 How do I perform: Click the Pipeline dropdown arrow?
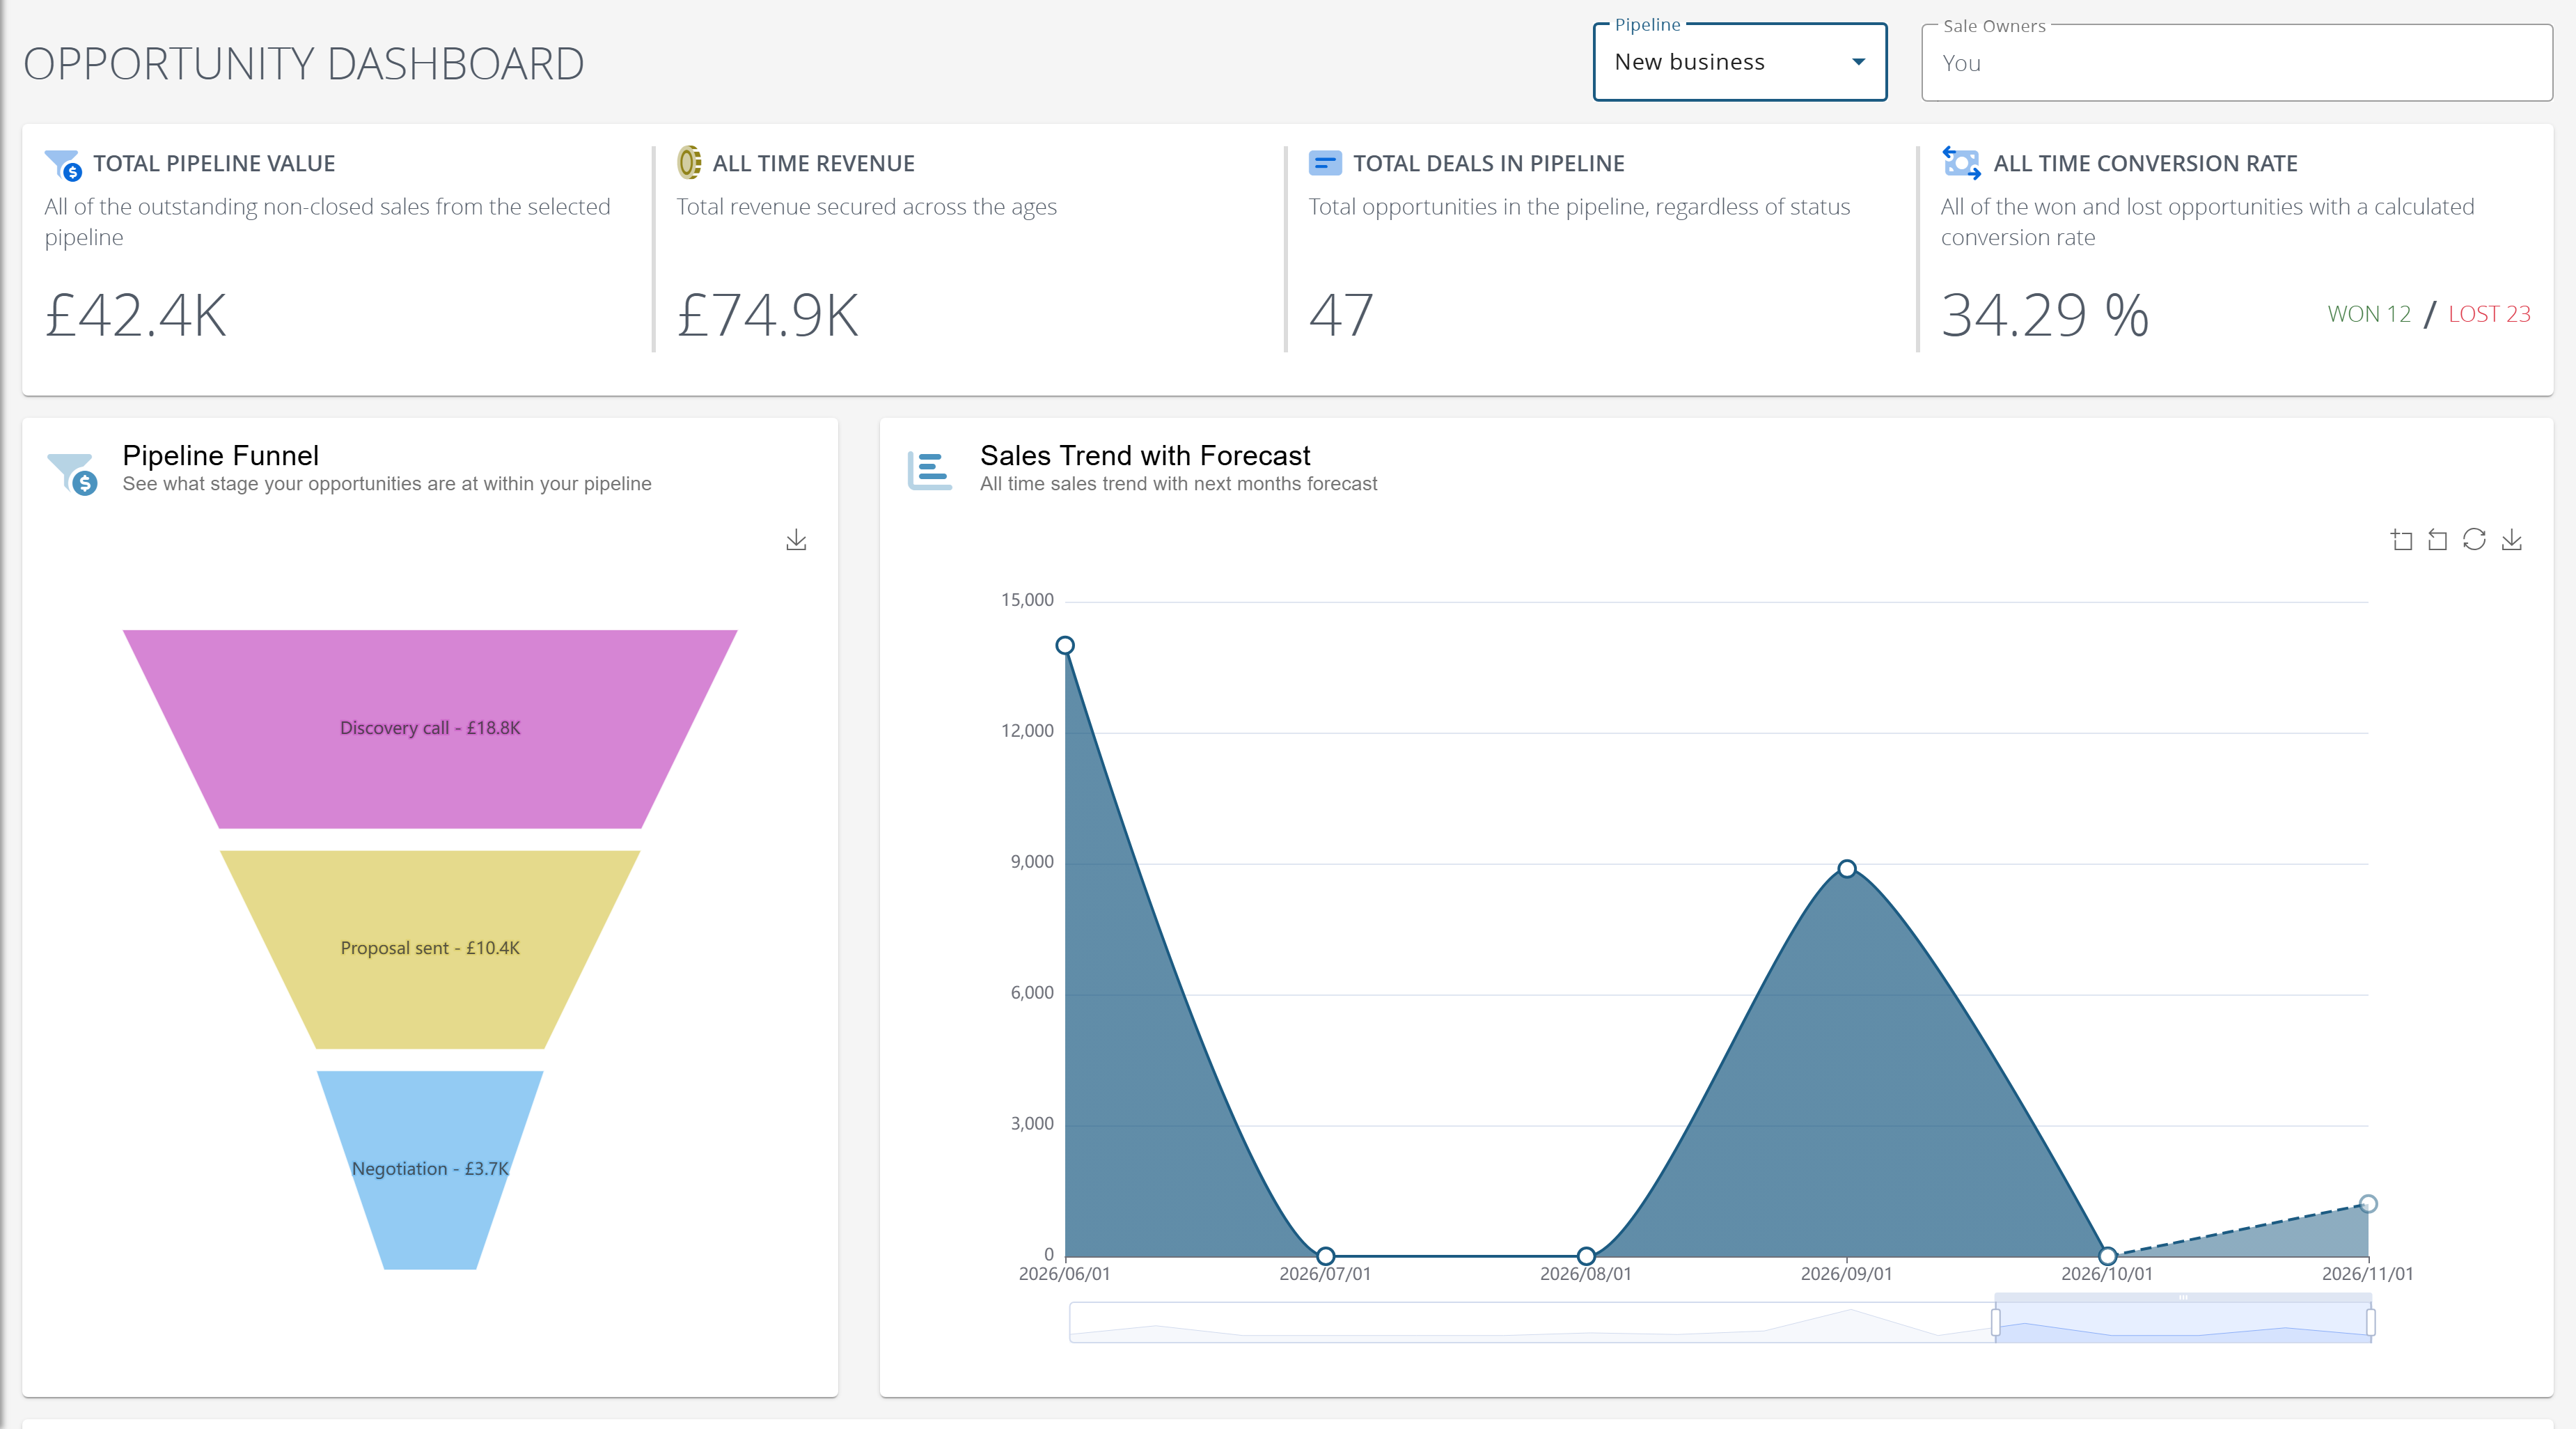pos(1858,62)
